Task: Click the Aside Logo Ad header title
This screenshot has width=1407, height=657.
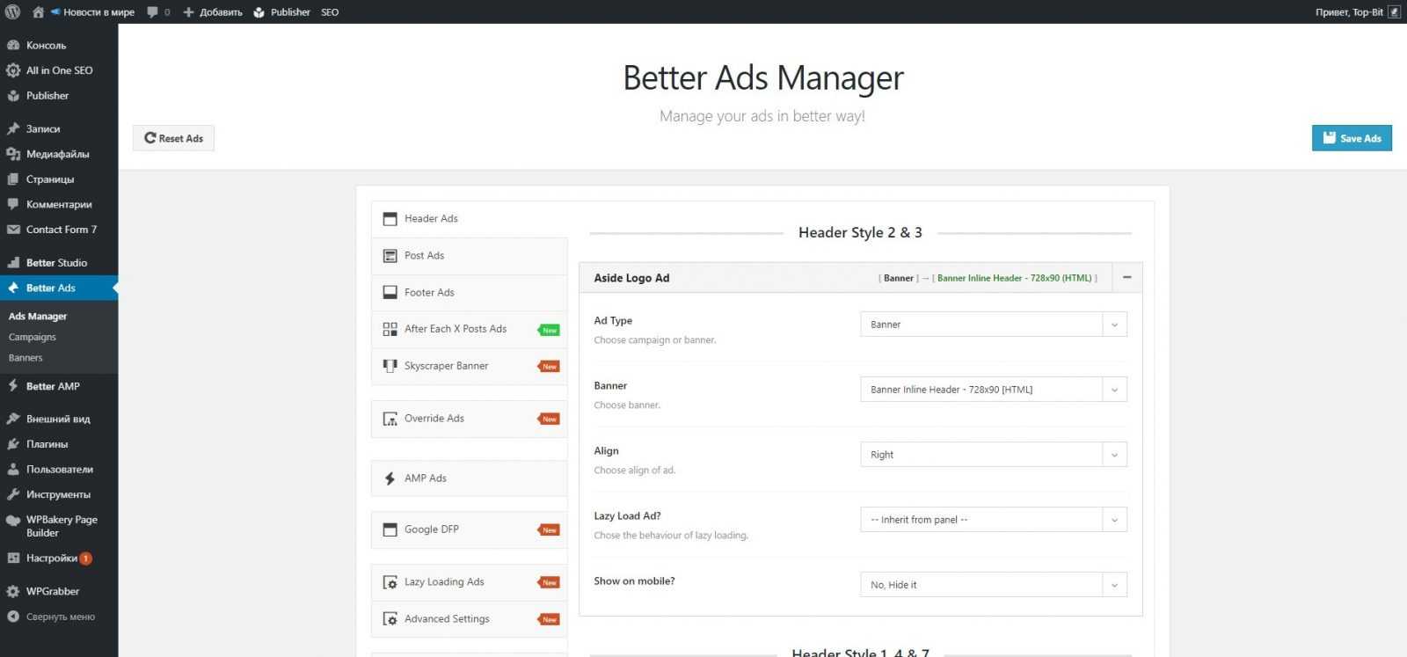Action: pyautogui.click(x=631, y=278)
